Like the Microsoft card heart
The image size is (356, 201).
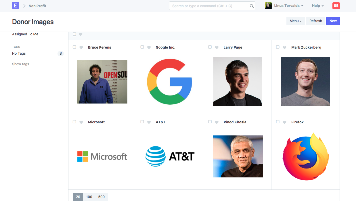click(x=81, y=122)
